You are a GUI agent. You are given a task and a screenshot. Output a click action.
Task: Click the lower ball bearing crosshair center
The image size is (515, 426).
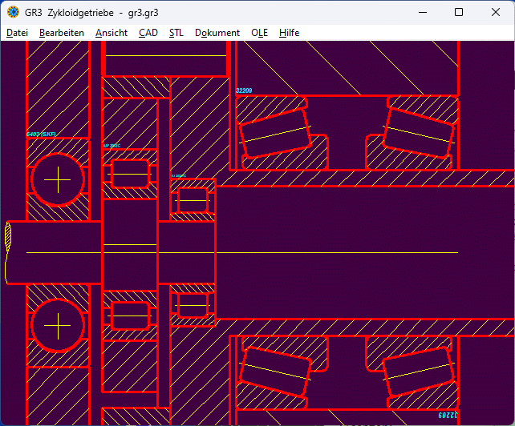[x=58, y=326]
